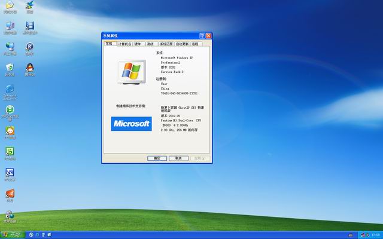Image resolution: width=383 pixels, height=239 pixels.
Task: Launch the 360 secure browser green shortcut
Action: [x=10, y=113]
